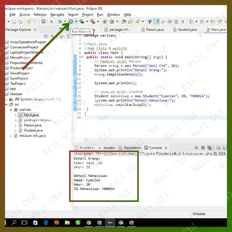Collapse all in Package Explorer
Image resolution: width=232 pixels, height=232 pixels.
(46, 36)
